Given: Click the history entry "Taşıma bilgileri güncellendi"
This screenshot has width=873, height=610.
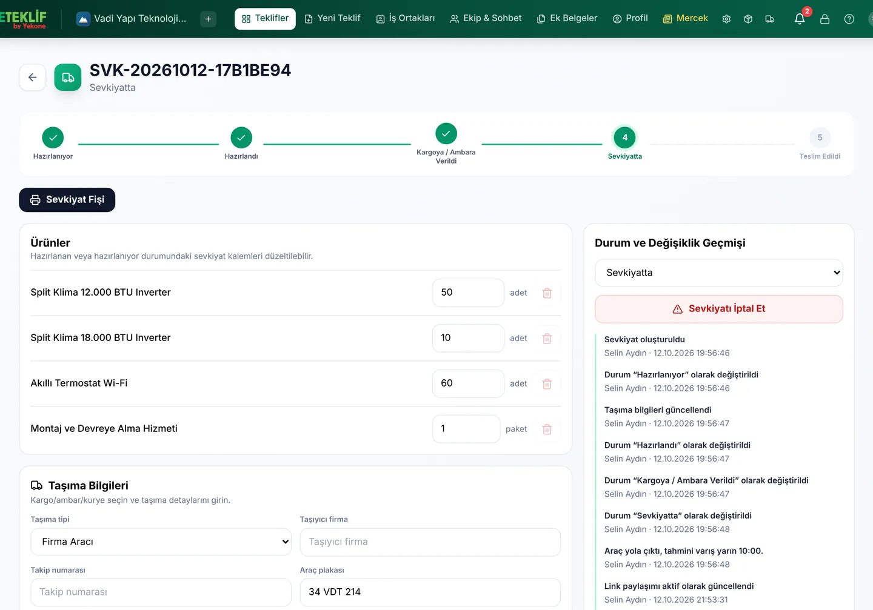Looking at the screenshot, I should pos(658,410).
